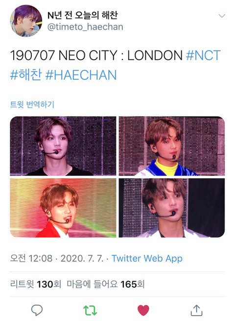The image size is (235, 321).
Task: Open the purple-haired profile avatar
Action: tap(26, 21)
